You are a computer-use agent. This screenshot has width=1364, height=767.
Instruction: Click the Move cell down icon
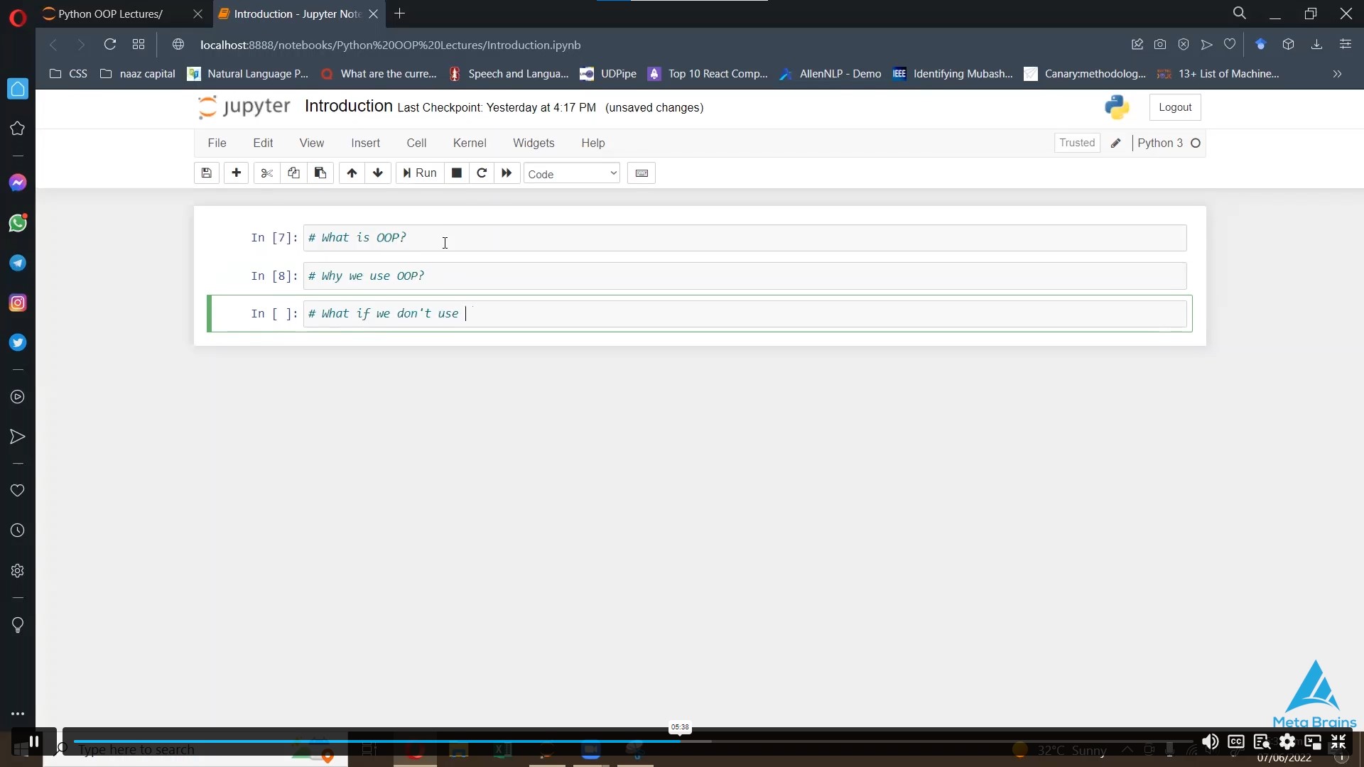(377, 173)
